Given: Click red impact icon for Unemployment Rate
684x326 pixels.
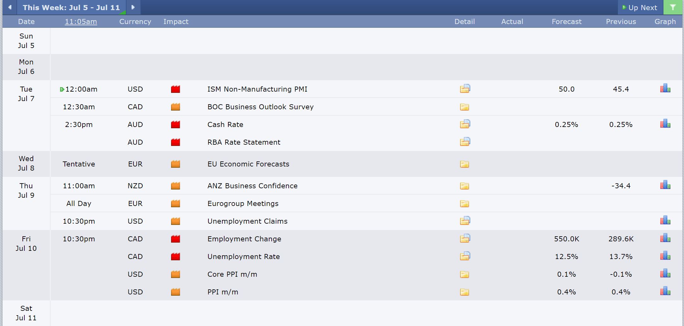Looking at the screenshot, I should click(x=176, y=257).
